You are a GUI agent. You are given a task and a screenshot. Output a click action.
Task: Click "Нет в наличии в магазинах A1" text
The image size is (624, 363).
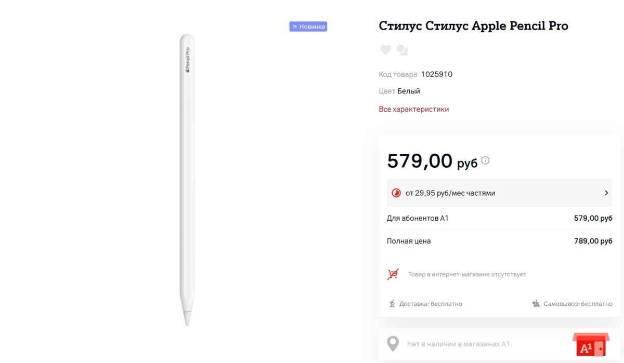coord(458,344)
